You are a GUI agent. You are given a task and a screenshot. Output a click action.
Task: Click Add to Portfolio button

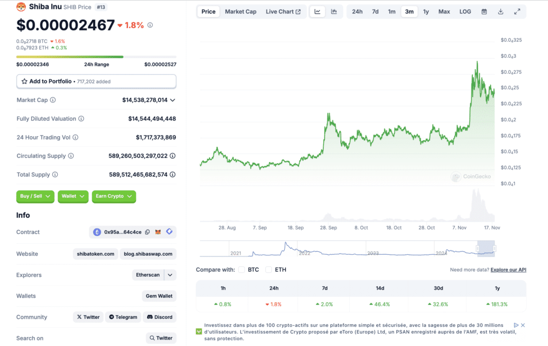tap(96, 81)
